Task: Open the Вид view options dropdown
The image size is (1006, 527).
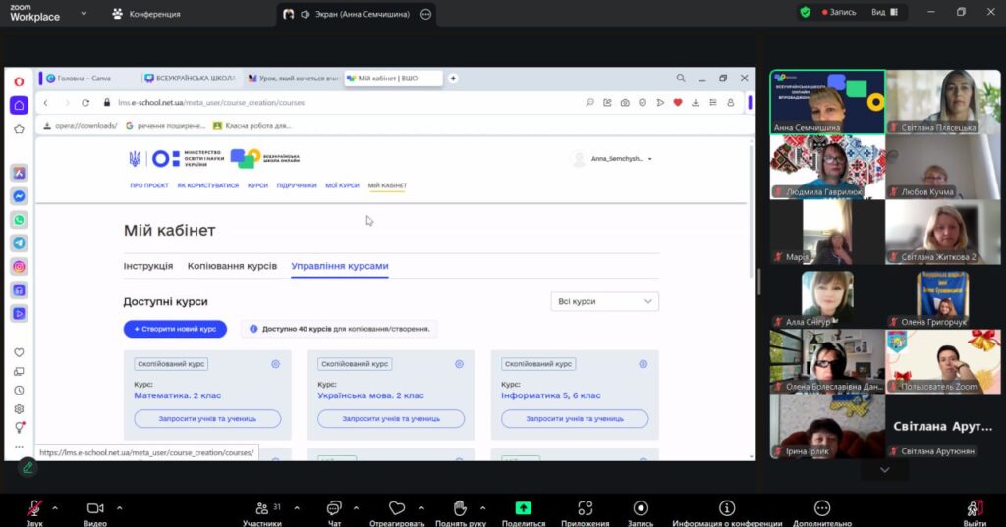Action: pos(885,12)
